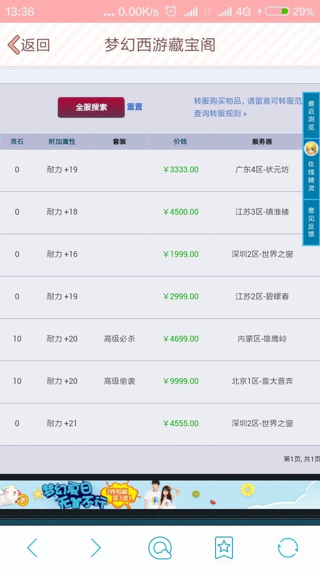Select listing priced ¥1999.00
This screenshot has width=320, height=570.
point(160,255)
